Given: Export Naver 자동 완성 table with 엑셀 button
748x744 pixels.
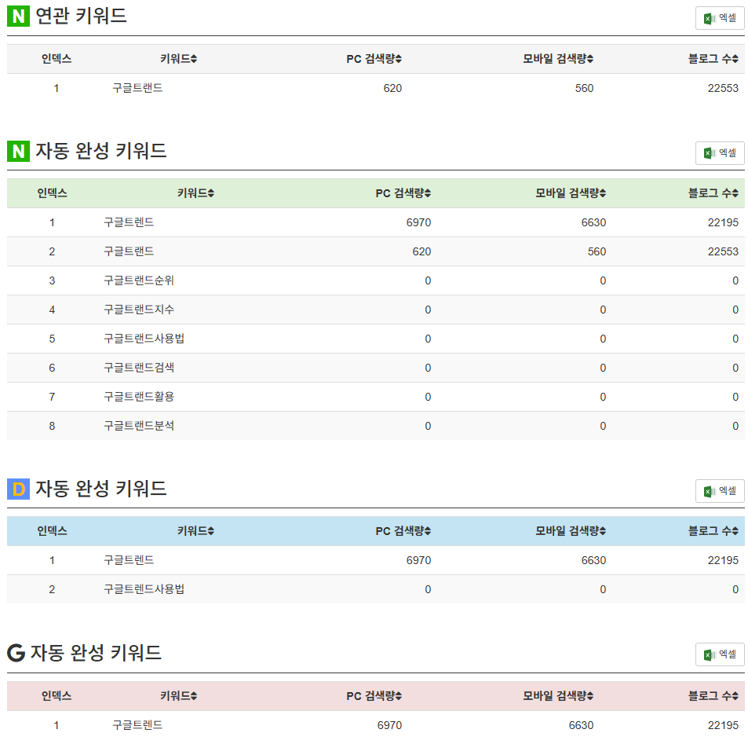Looking at the screenshot, I should (x=720, y=153).
